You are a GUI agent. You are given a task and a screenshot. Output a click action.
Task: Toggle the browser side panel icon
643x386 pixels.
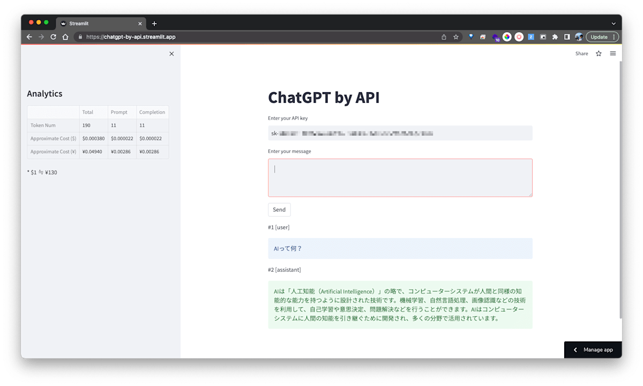point(567,37)
